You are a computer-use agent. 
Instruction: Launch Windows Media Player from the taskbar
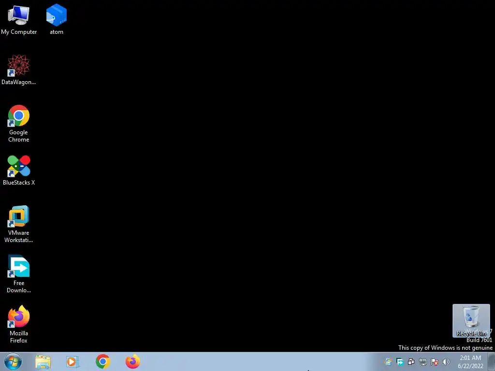click(x=73, y=362)
